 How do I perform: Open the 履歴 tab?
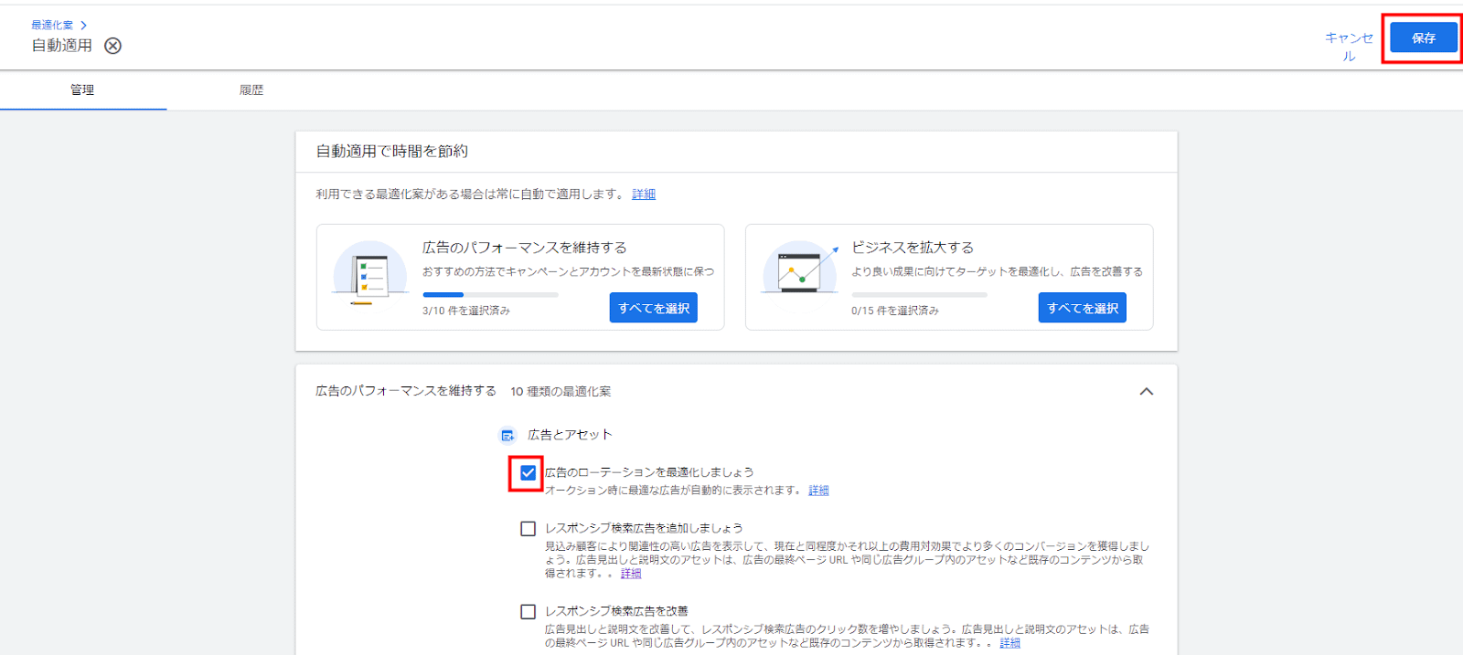point(251,90)
